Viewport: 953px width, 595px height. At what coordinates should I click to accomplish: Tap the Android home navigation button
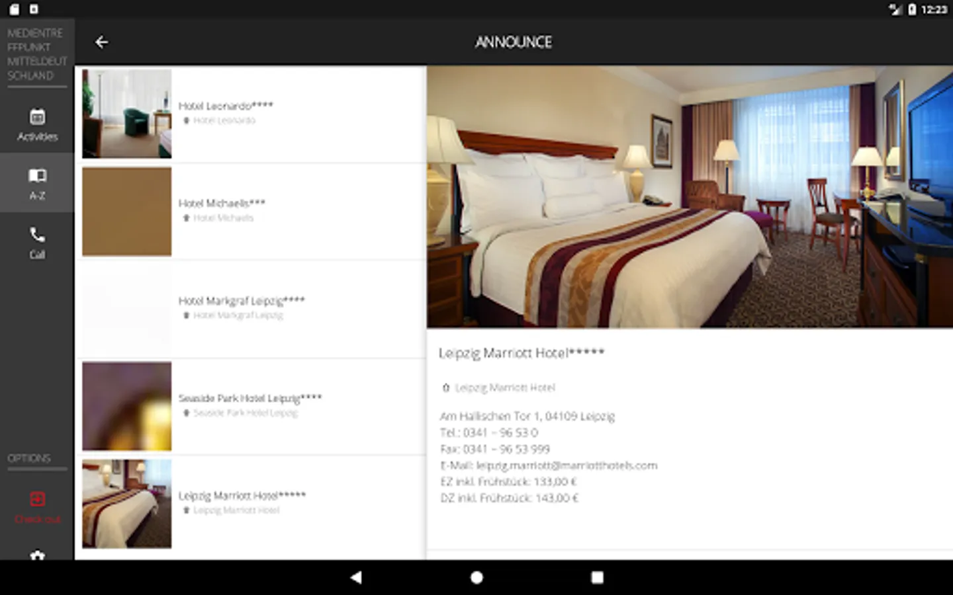pyautogui.click(x=476, y=577)
